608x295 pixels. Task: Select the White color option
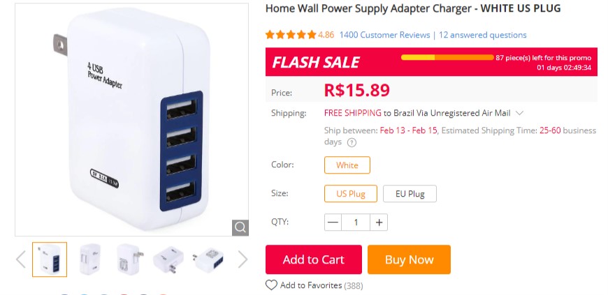[x=347, y=165]
